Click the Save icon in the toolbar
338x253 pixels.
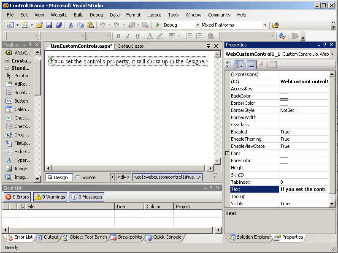[x=49, y=25]
